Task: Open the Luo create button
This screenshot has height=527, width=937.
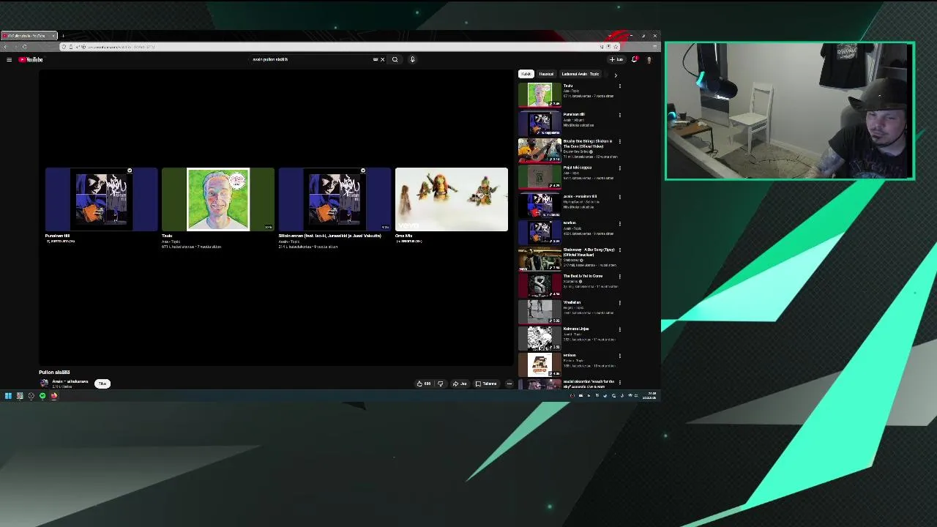Action: pos(616,59)
